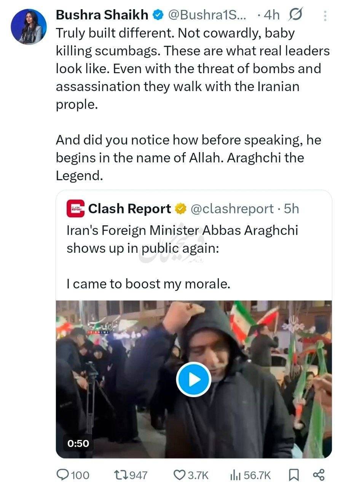This screenshot has width=343, height=488.
Task: Reply using the comment bubble icon
Action: [x=62, y=475]
